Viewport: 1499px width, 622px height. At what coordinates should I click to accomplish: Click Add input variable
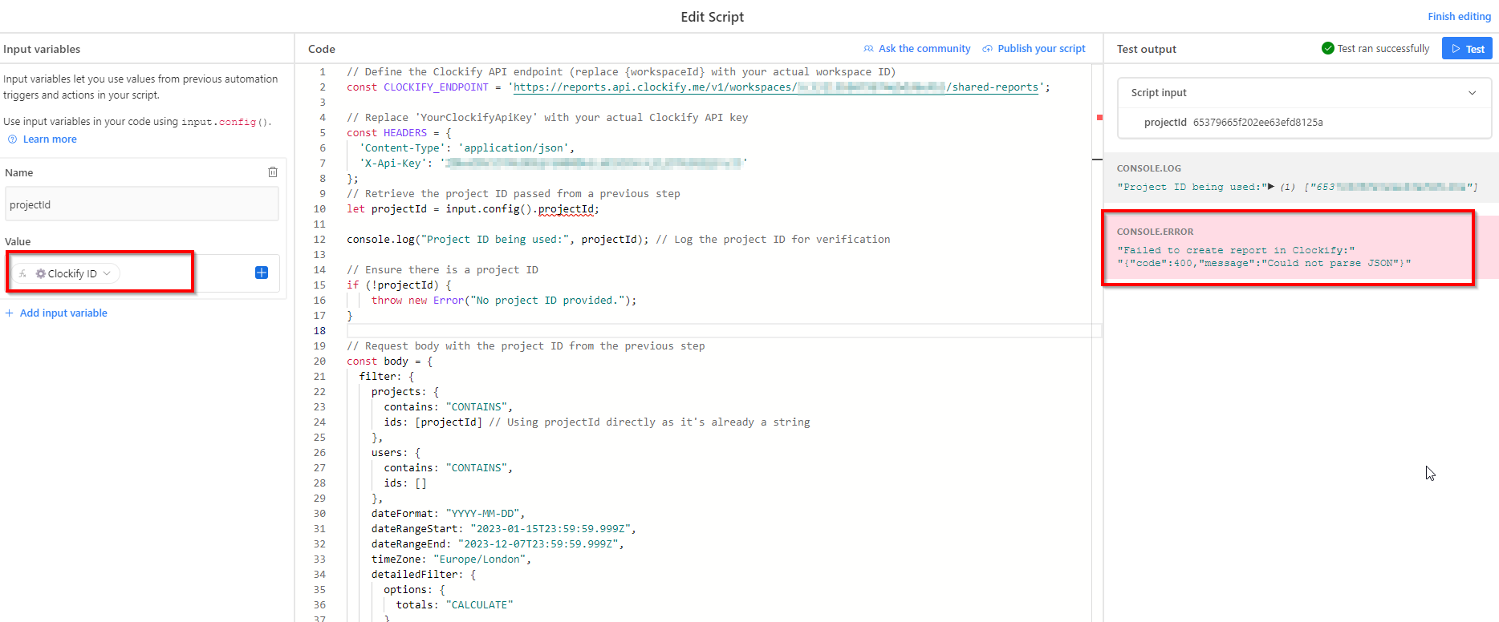click(63, 313)
